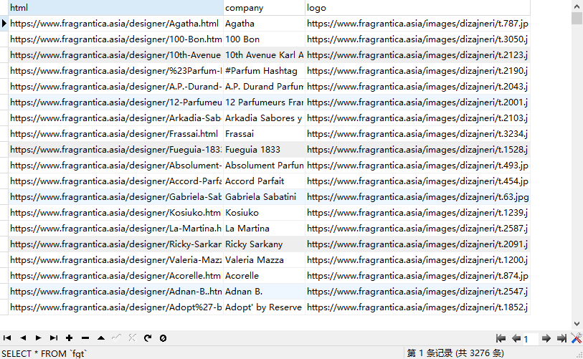This screenshot has height=359, width=583.
Task: Click the record count status showing 3276
Action: click(455, 353)
